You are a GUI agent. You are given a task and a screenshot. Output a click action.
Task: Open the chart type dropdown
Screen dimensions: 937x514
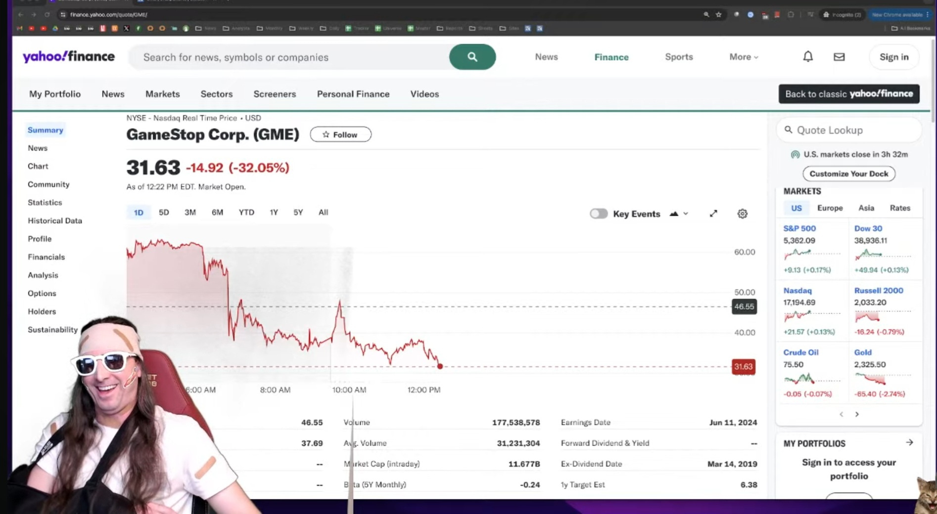point(679,214)
